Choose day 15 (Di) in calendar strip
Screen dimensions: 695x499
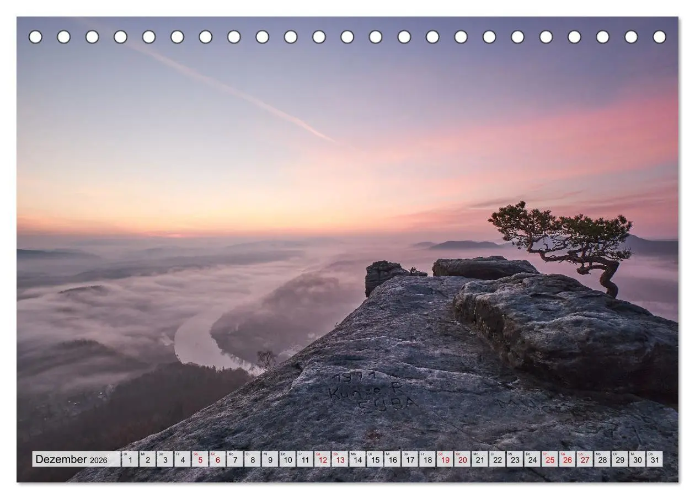click(375, 459)
